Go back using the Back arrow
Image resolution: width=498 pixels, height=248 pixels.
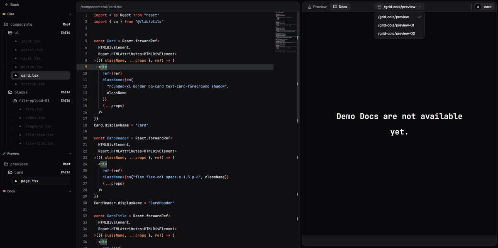coord(12,5)
